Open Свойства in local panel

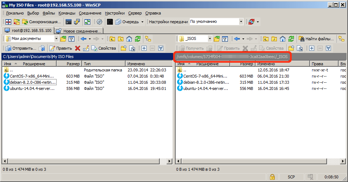pos(104,48)
